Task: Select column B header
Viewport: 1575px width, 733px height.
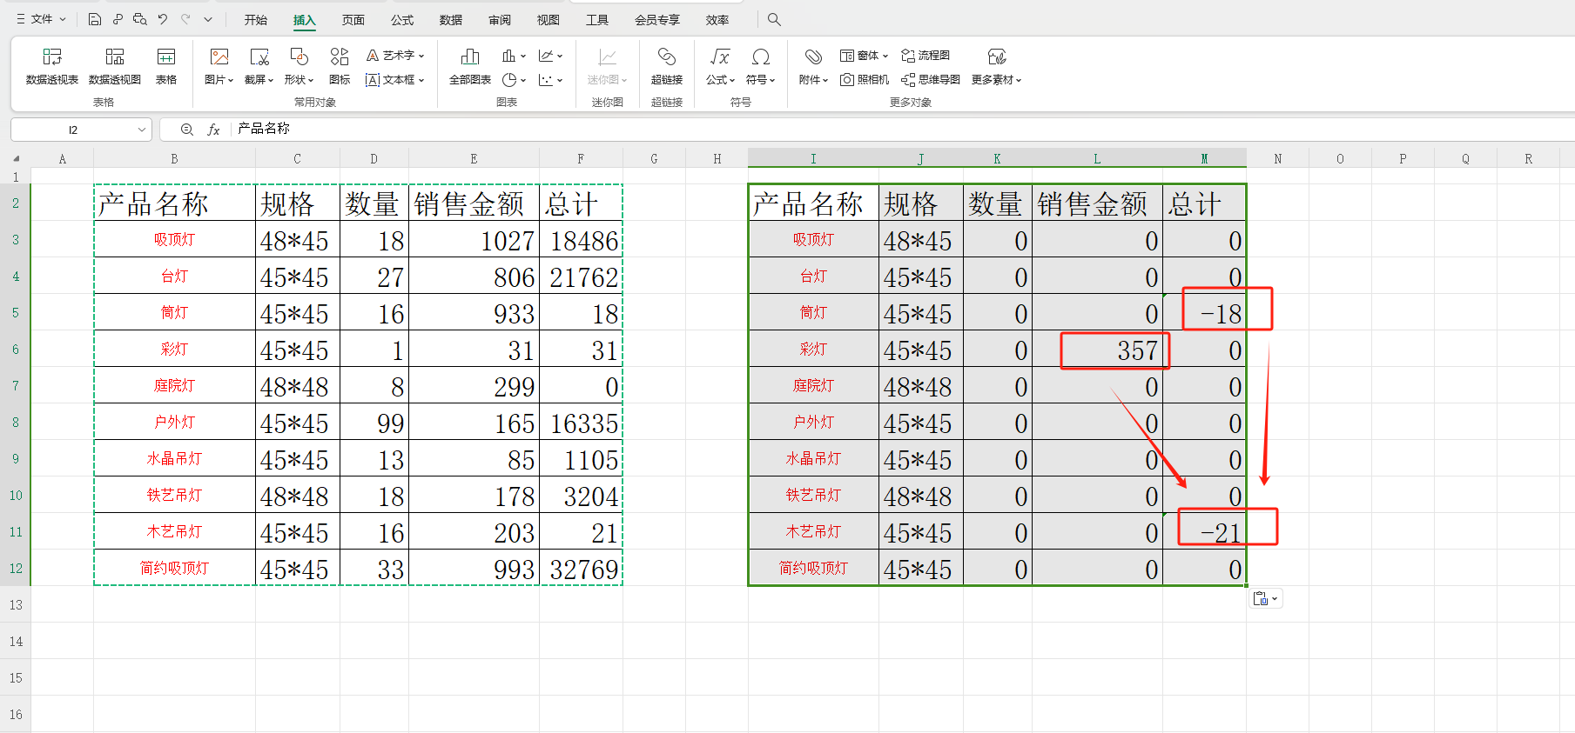Action: click(174, 158)
